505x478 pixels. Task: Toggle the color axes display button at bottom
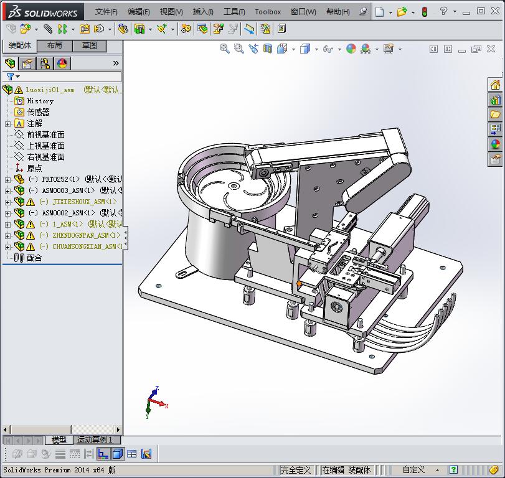click(103, 454)
